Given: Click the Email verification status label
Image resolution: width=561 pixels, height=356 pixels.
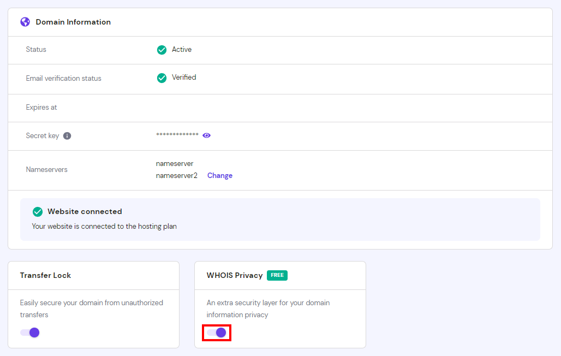Looking at the screenshot, I should point(64,79).
